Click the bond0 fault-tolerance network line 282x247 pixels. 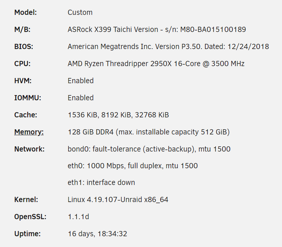pyautogui.click(x=149, y=149)
